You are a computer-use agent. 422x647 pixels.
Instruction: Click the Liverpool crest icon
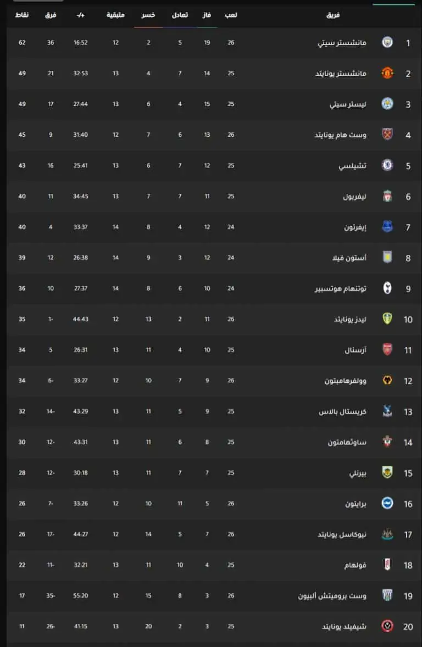[x=387, y=196]
